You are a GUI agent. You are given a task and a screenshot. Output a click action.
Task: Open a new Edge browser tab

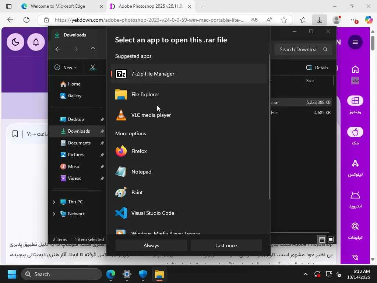click(x=203, y=6)
